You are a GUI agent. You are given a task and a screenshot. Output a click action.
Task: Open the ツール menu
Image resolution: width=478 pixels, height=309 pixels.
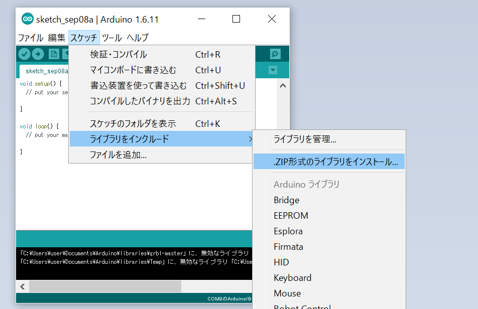tap(111, 38)
